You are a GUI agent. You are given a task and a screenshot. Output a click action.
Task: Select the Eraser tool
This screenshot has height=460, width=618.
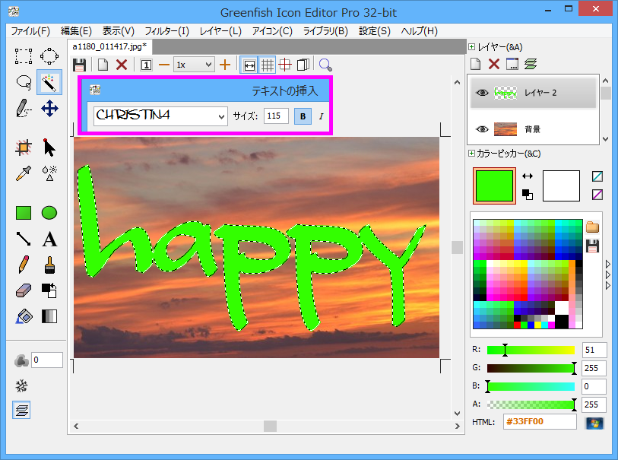(23, 290)
